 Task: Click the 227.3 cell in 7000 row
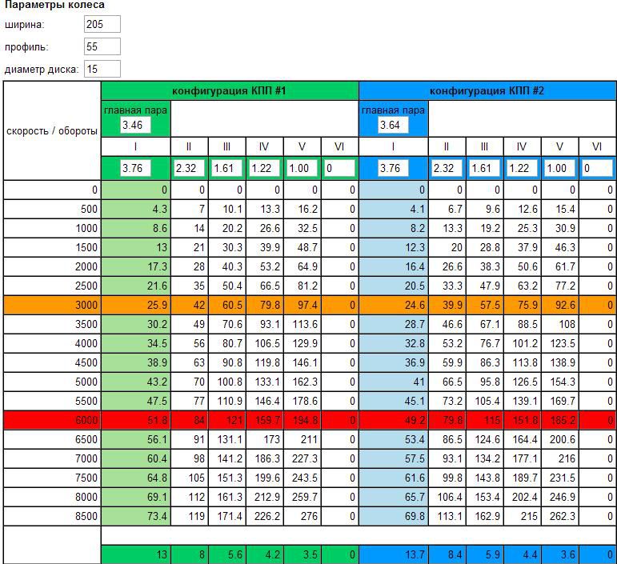point(302,458)
